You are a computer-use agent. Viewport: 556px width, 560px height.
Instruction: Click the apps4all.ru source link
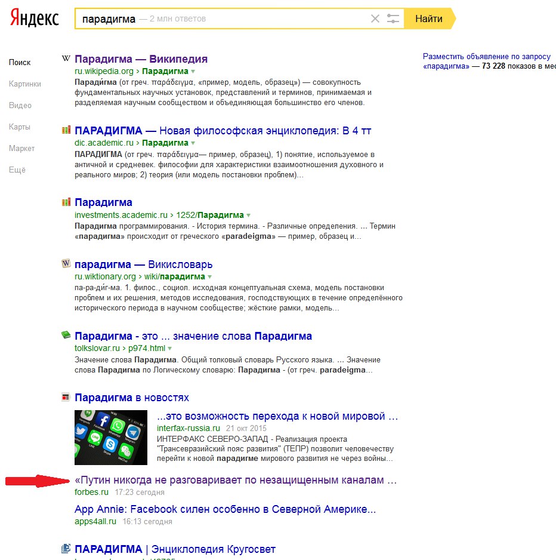95,521
